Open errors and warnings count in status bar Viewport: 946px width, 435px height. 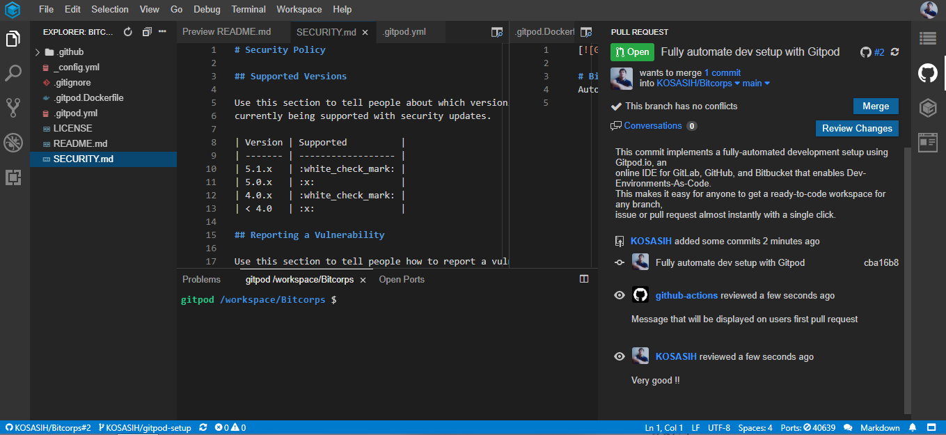(230, 428)
